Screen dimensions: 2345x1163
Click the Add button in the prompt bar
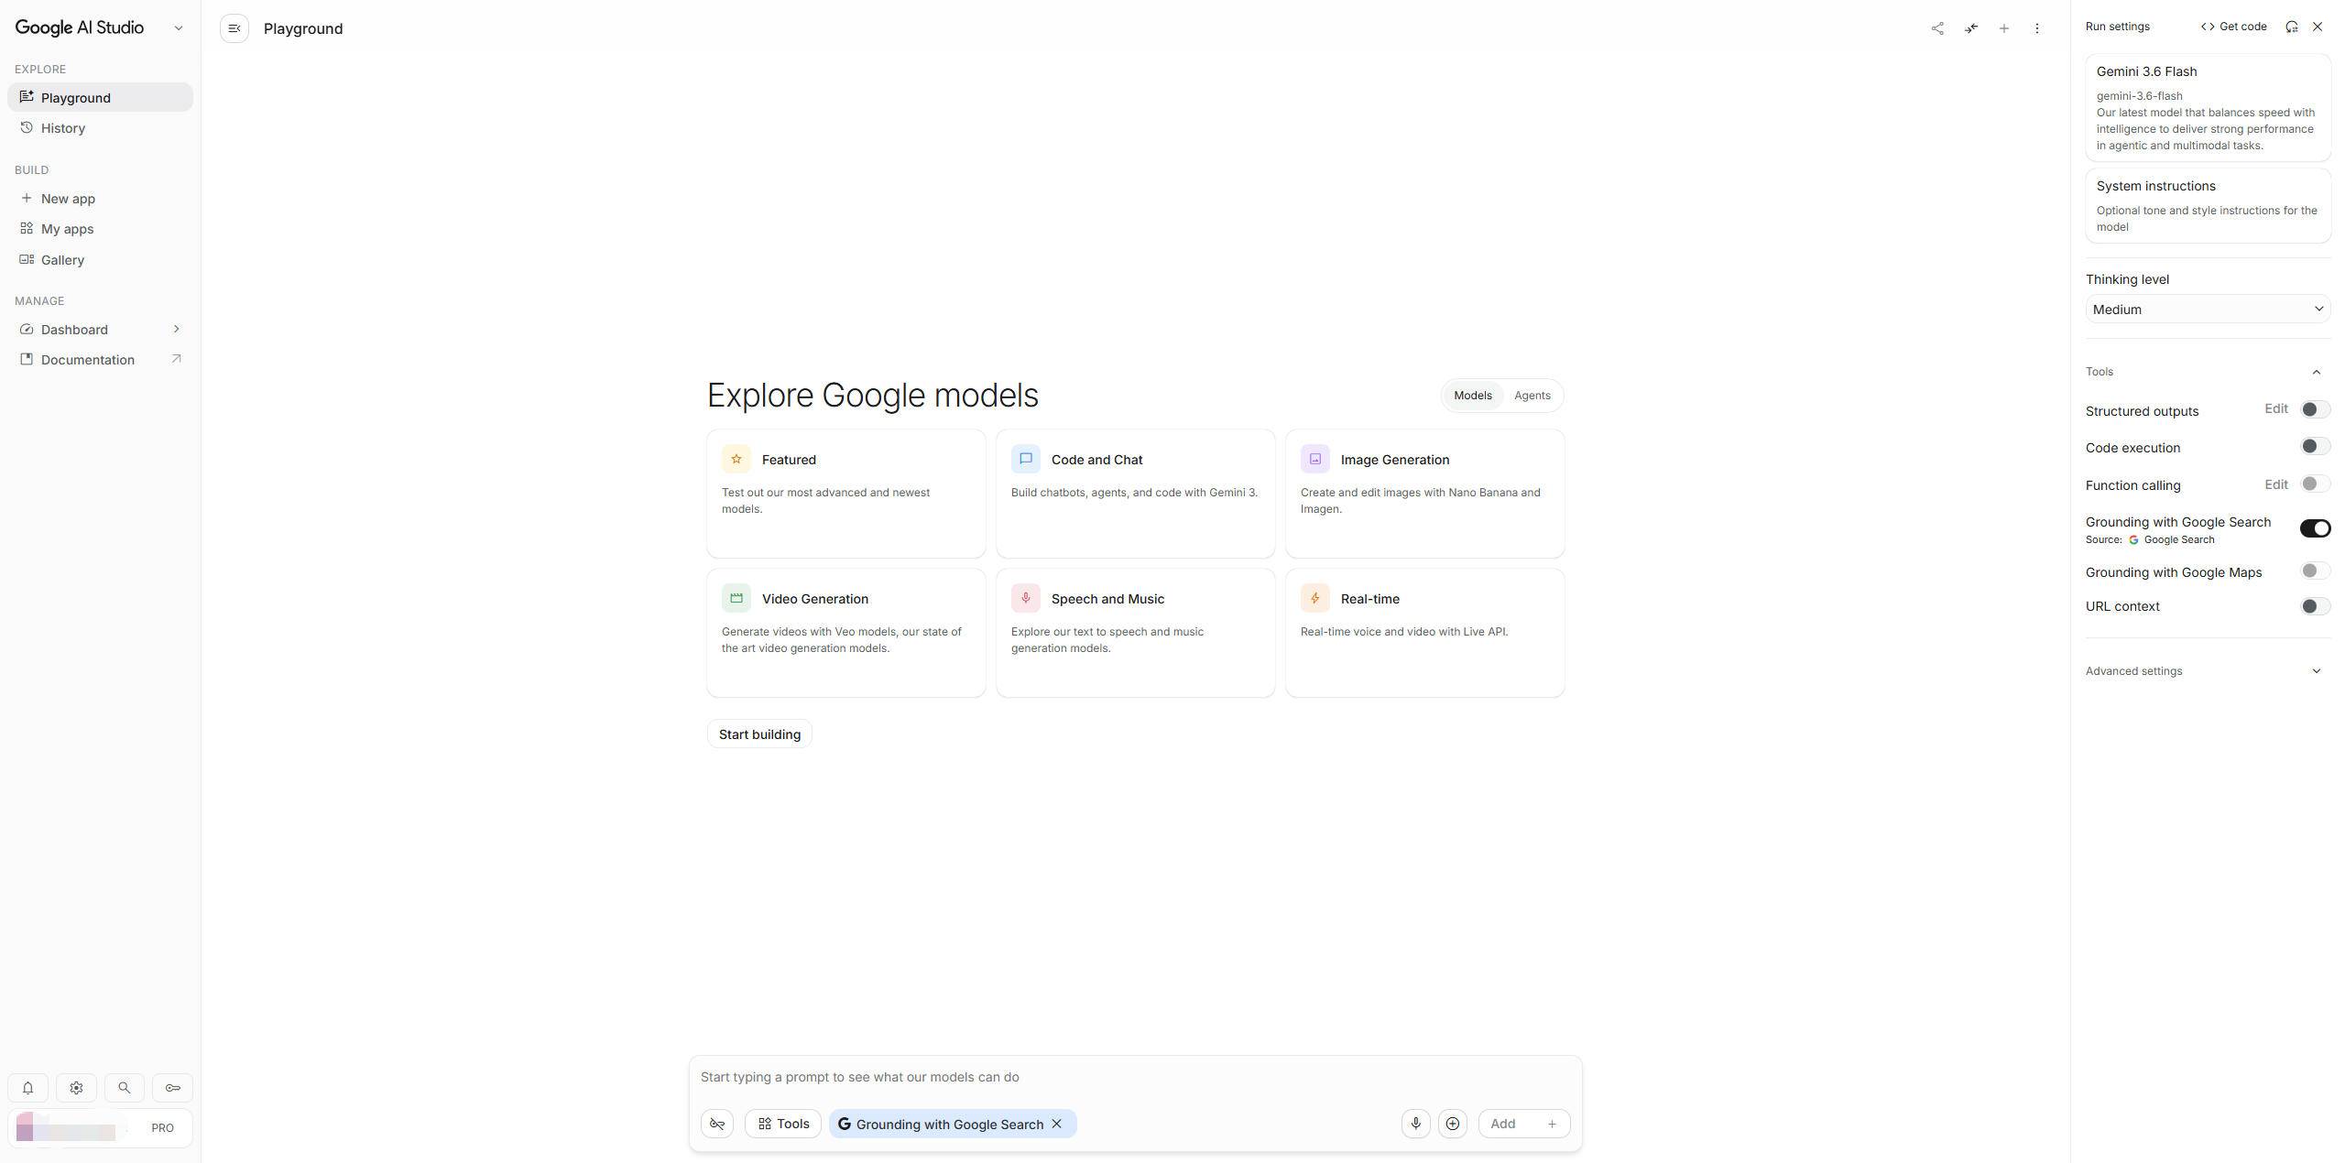1524,1124
